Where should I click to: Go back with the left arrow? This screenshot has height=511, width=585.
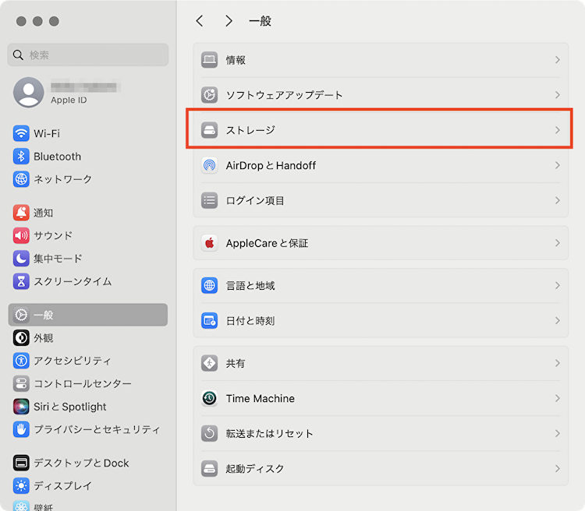point(200,21)
